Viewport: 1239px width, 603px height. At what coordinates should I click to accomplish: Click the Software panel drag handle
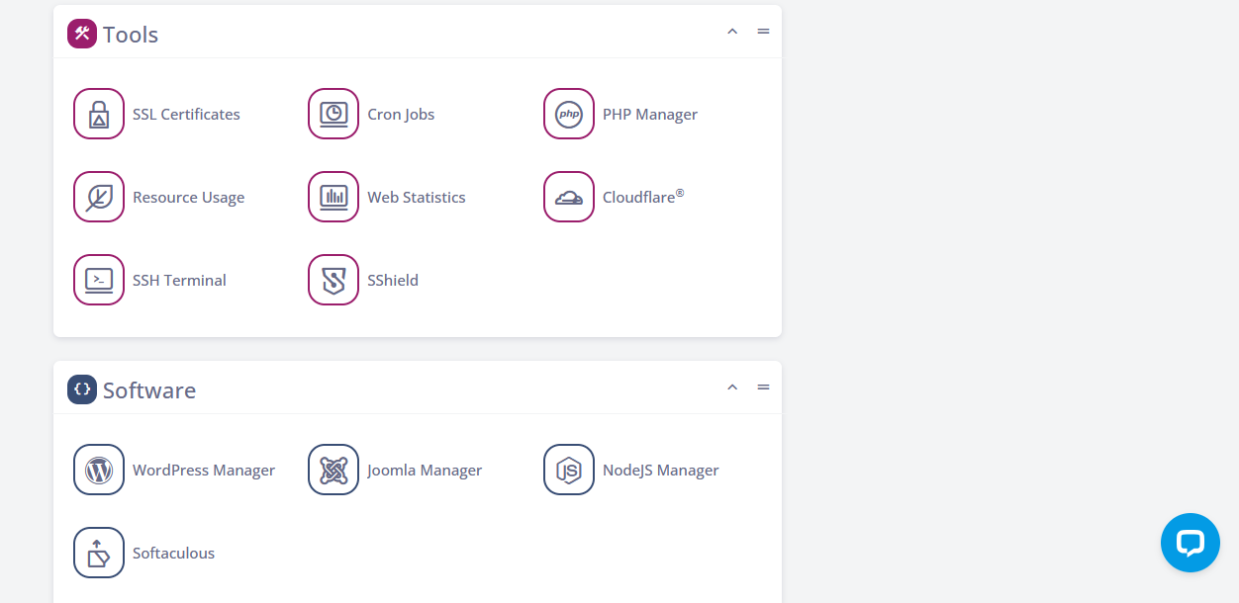click(x=763, y=388)
